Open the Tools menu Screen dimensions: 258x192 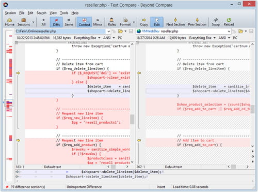tap(64, 13)
